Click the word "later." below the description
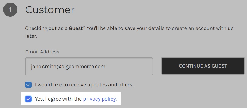This screenshot has height=108, width=247. [31, 36]
